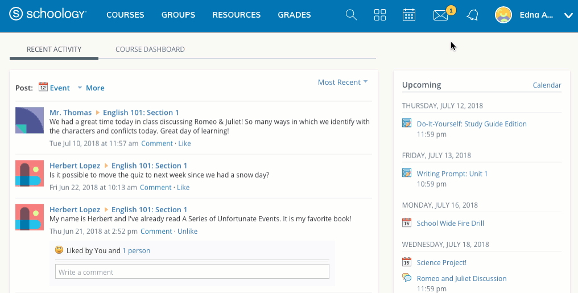Click the Write a comment field
The height and width of the screenshot is (293, 578).
pos(192,272)
